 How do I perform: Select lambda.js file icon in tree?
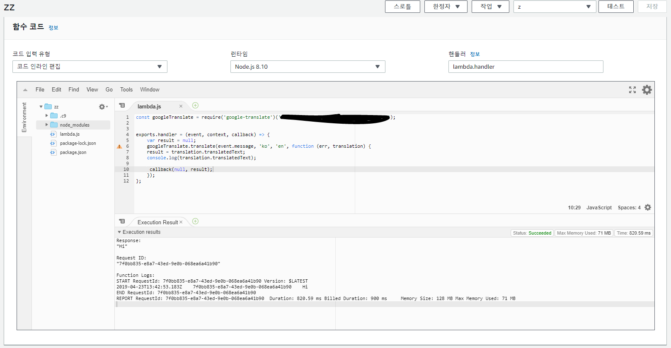53,134
